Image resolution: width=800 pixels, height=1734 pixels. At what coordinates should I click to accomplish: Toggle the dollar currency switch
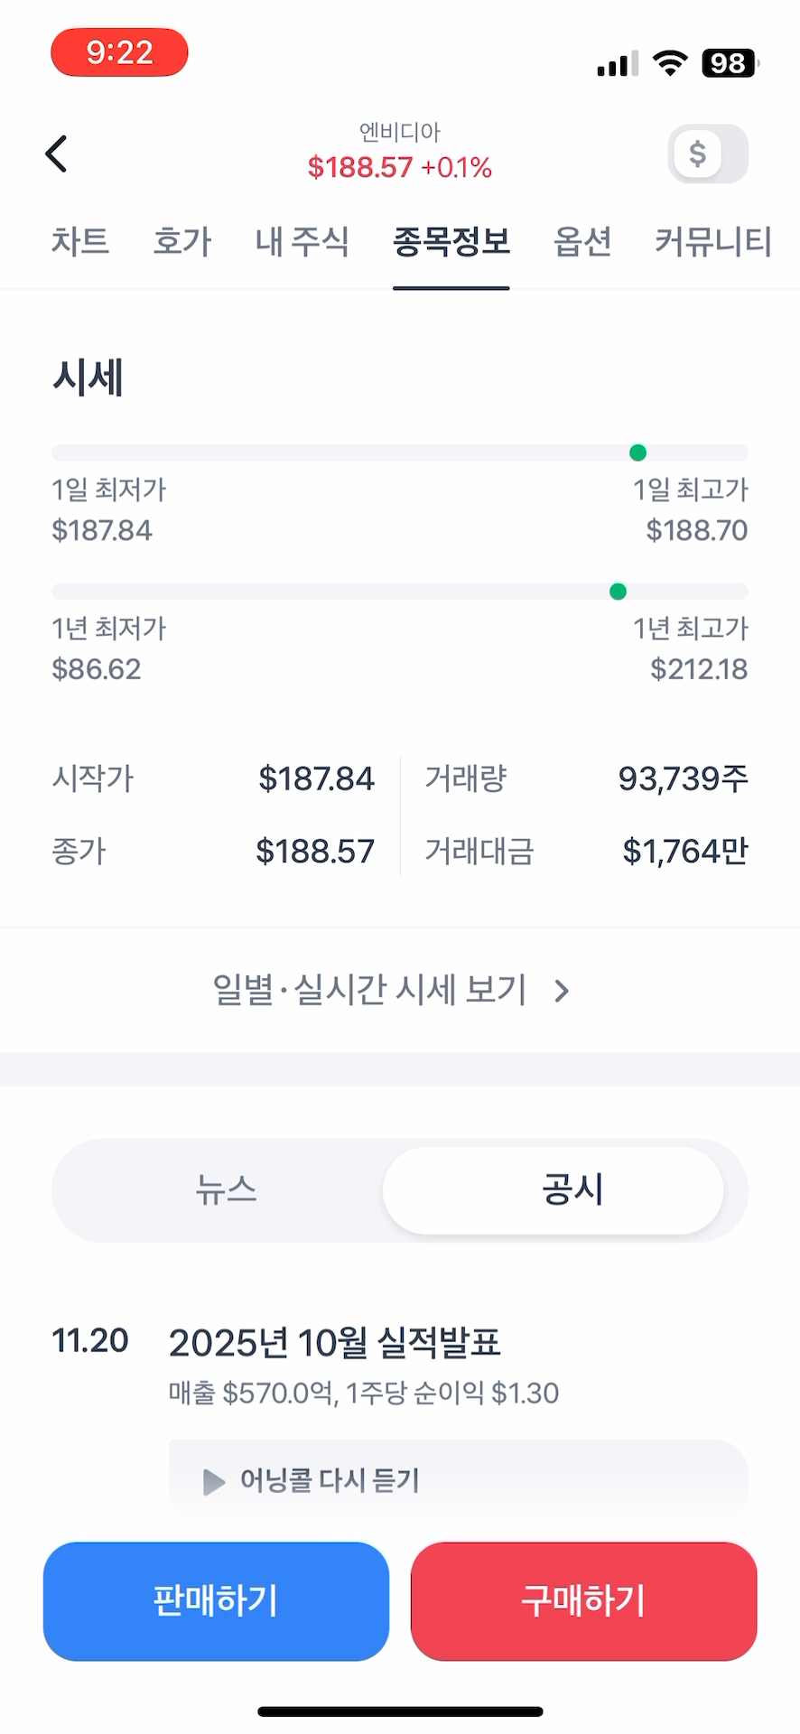[x=708, y=154]
